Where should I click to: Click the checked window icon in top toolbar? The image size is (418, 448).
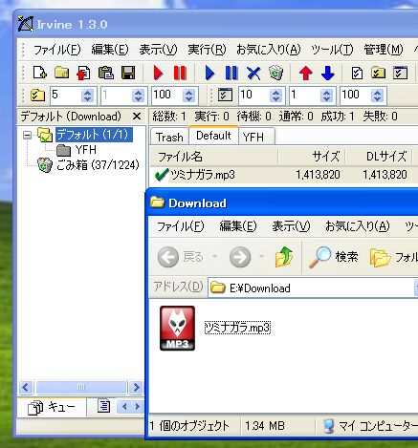coord(400,73)
